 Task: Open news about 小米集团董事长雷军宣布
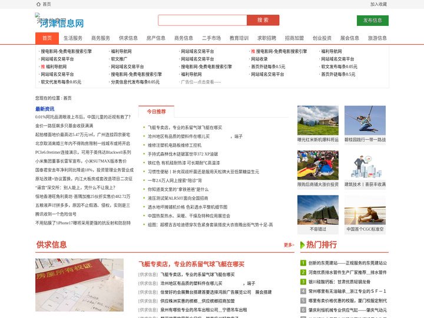(81, 161)
